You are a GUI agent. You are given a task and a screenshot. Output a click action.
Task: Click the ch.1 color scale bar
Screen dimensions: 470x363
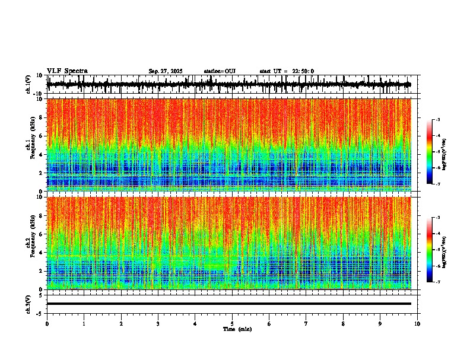(x=430, y=151)
